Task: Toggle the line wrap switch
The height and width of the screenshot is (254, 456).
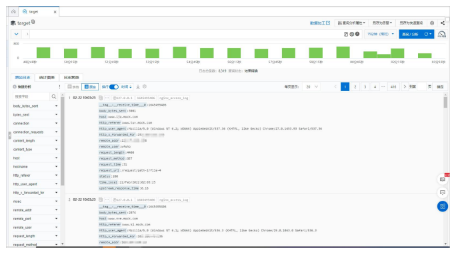Action: [114, 86]
